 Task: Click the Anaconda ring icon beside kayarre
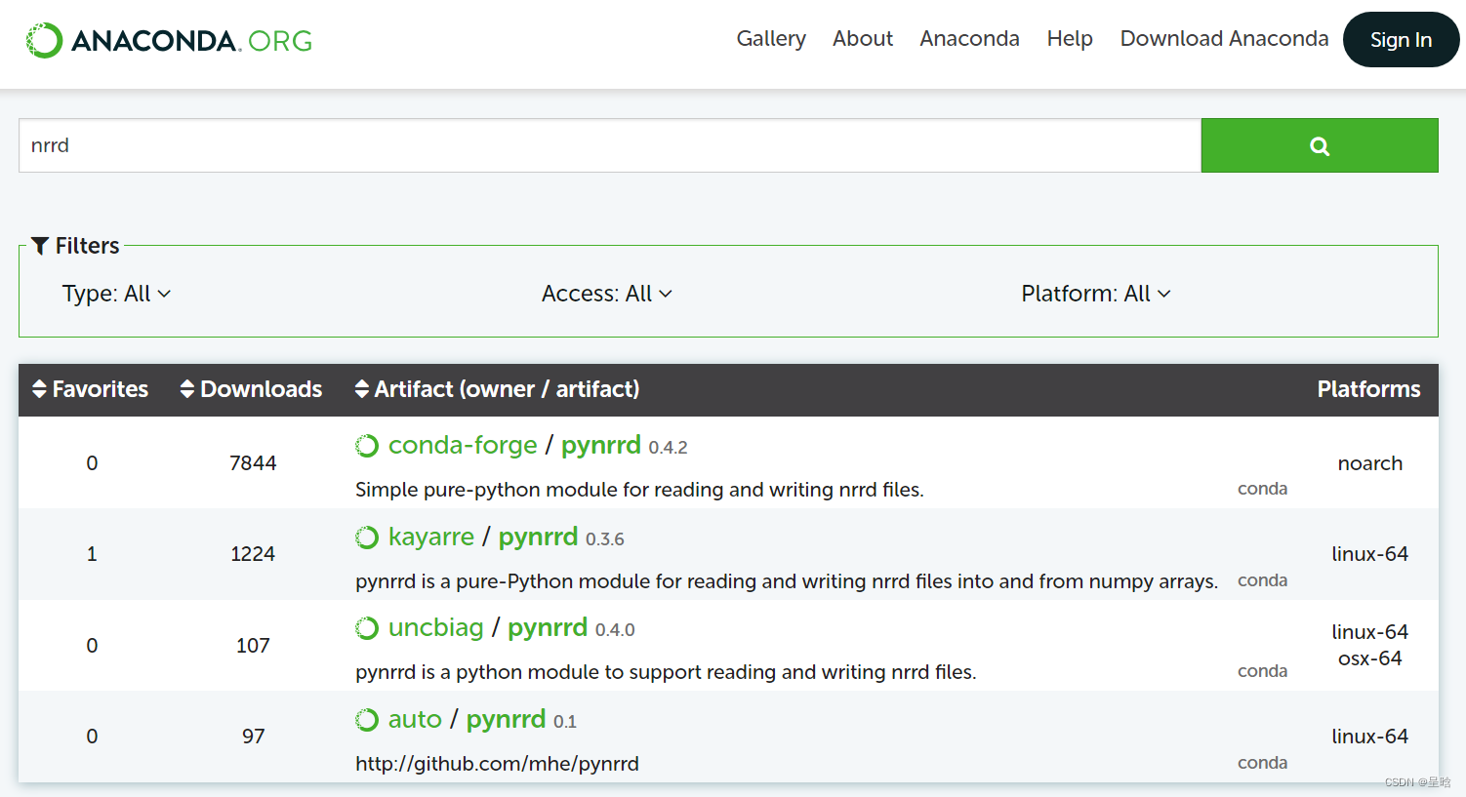(x=367, y=538)
